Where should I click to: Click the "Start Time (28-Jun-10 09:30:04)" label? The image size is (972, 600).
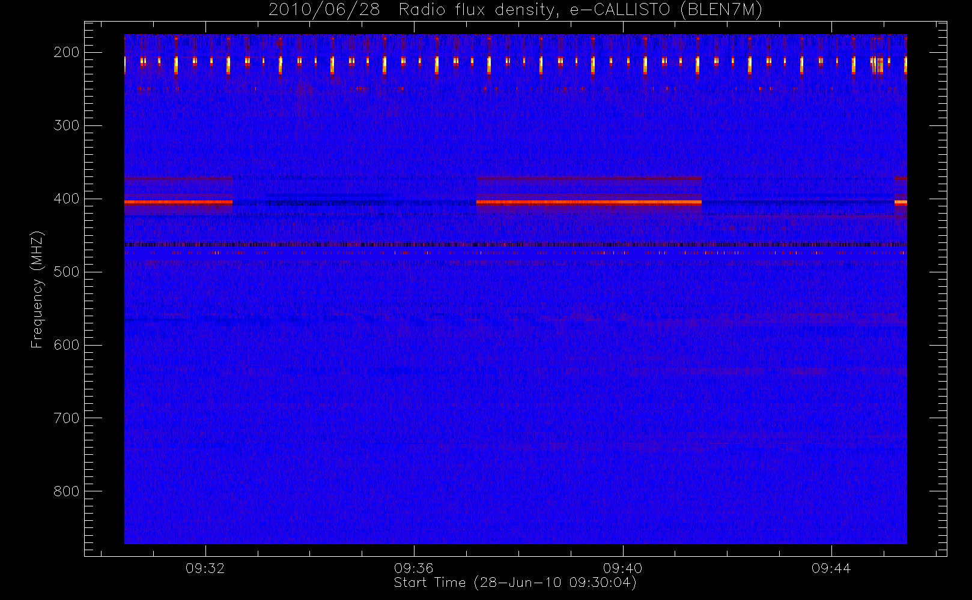click(515, 583)
